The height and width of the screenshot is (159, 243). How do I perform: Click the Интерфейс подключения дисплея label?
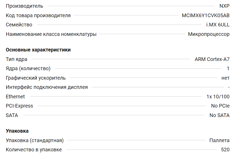coord(47,87)
